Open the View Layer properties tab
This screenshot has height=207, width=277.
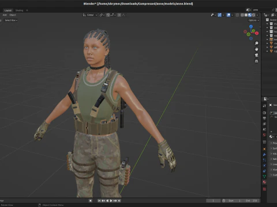coord(264,124)
